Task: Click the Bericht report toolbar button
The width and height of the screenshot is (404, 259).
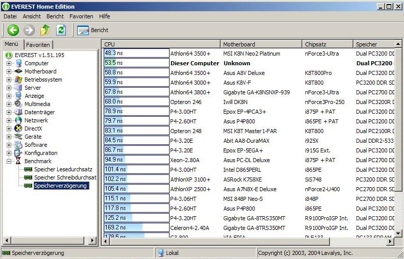Action: click(93, 31)
